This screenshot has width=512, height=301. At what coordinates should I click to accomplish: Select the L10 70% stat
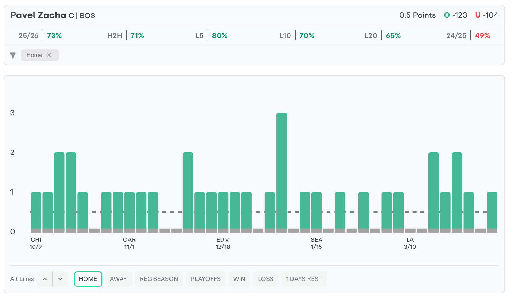click(x=297, y=35)
